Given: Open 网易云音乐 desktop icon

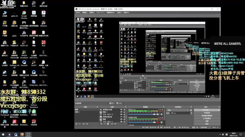Looking at the screenshot, I should pyautogui.click(x=14, y=122).
